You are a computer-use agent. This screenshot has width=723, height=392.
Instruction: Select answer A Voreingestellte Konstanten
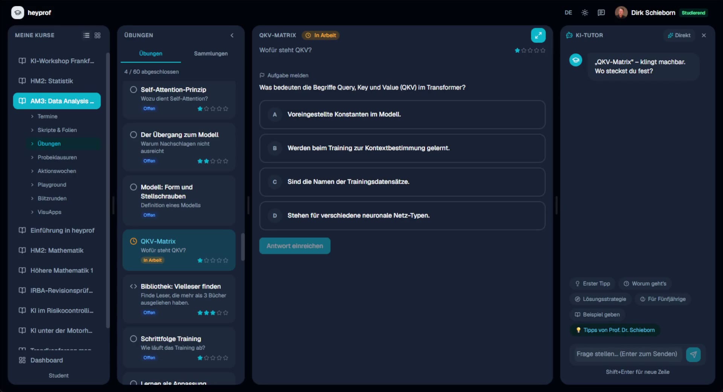[x=402, y=115]
